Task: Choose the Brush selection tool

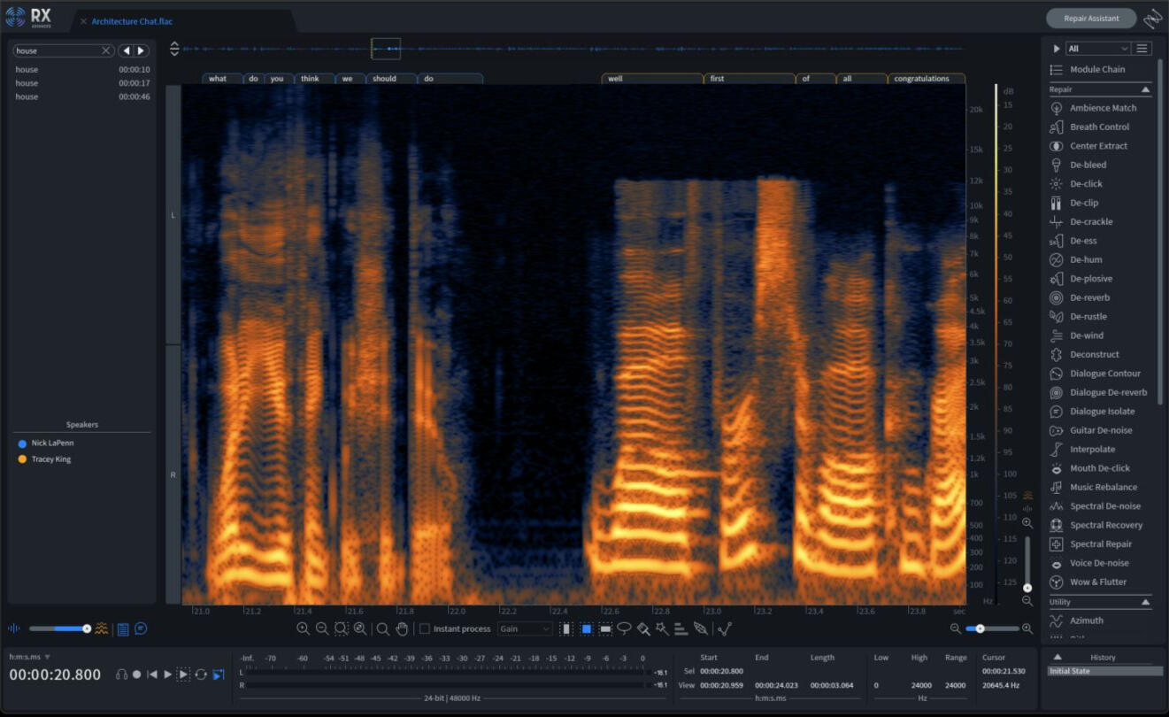Action: tap(643, 628)
